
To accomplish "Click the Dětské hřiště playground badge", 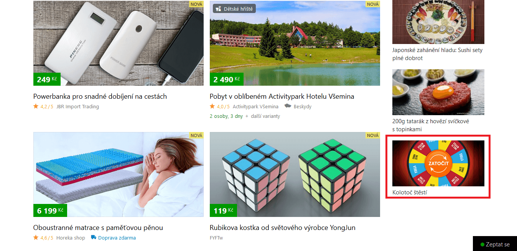I will (234, 8).
